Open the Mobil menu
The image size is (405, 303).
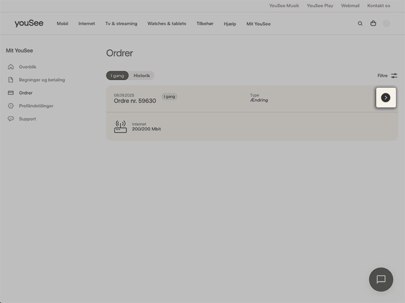(x=62, y=24)
